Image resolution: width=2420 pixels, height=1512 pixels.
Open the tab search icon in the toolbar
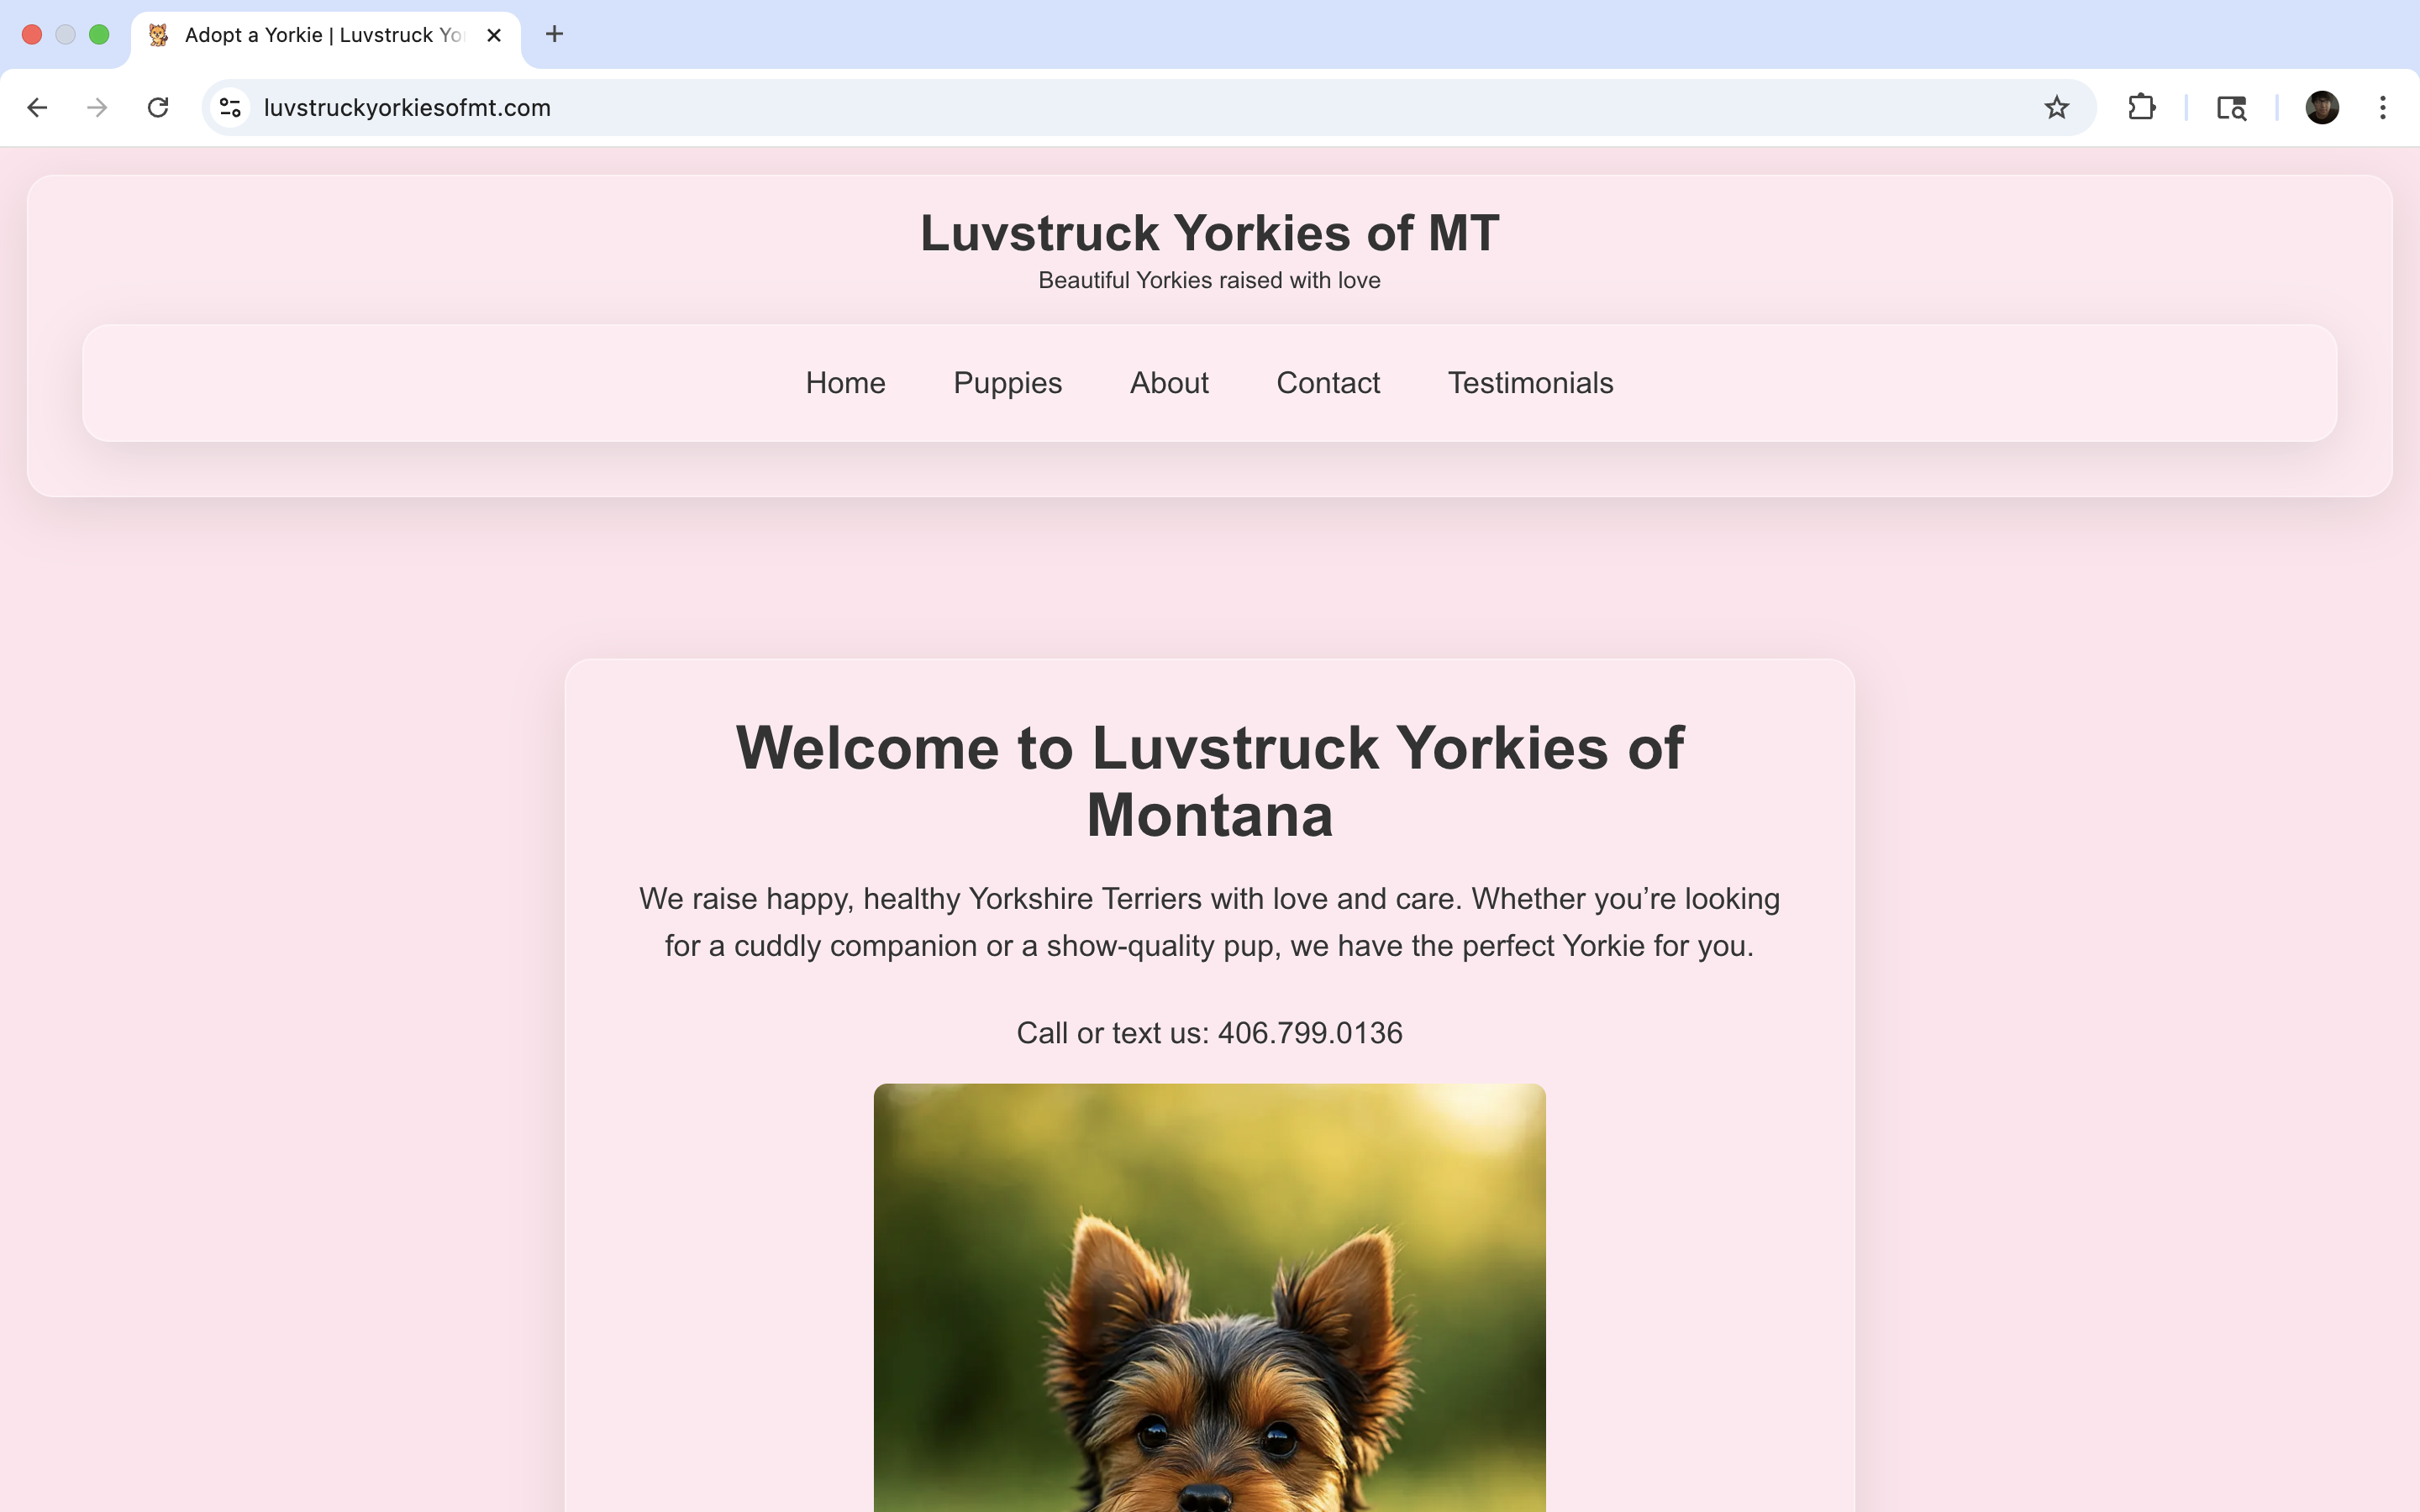(2231, 107)
